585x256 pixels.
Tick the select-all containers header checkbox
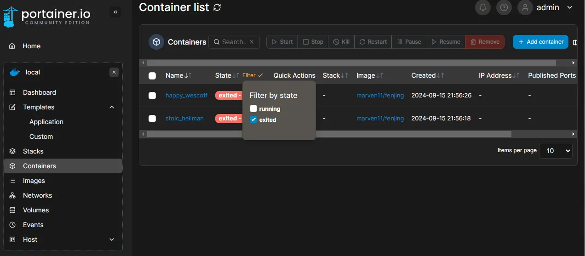click(152, 76)
